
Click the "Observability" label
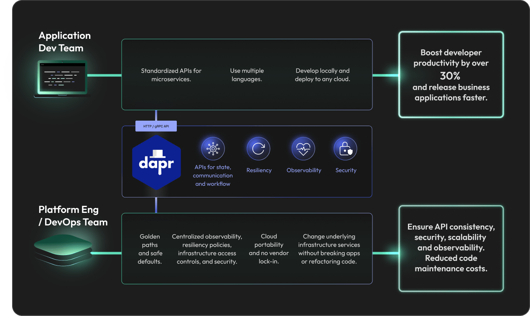click(x=304, y=170)
